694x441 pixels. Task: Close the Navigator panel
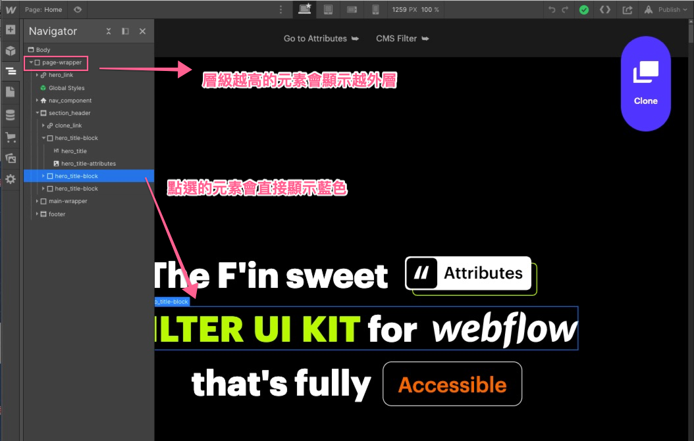(142, 32)
